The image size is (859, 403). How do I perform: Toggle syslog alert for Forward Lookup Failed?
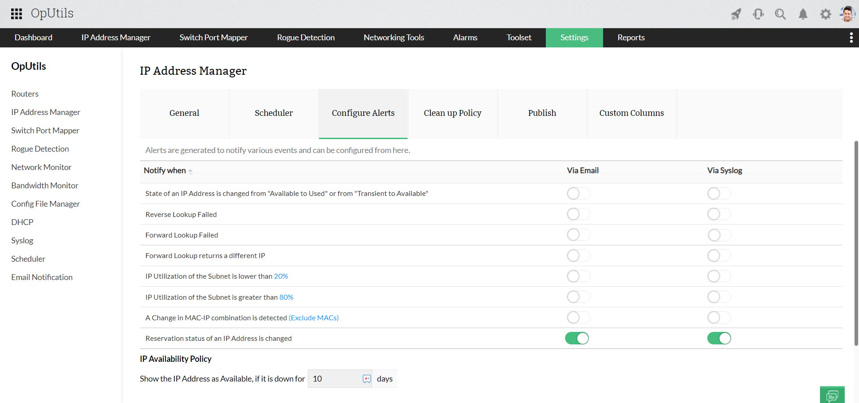coord(719,235)
